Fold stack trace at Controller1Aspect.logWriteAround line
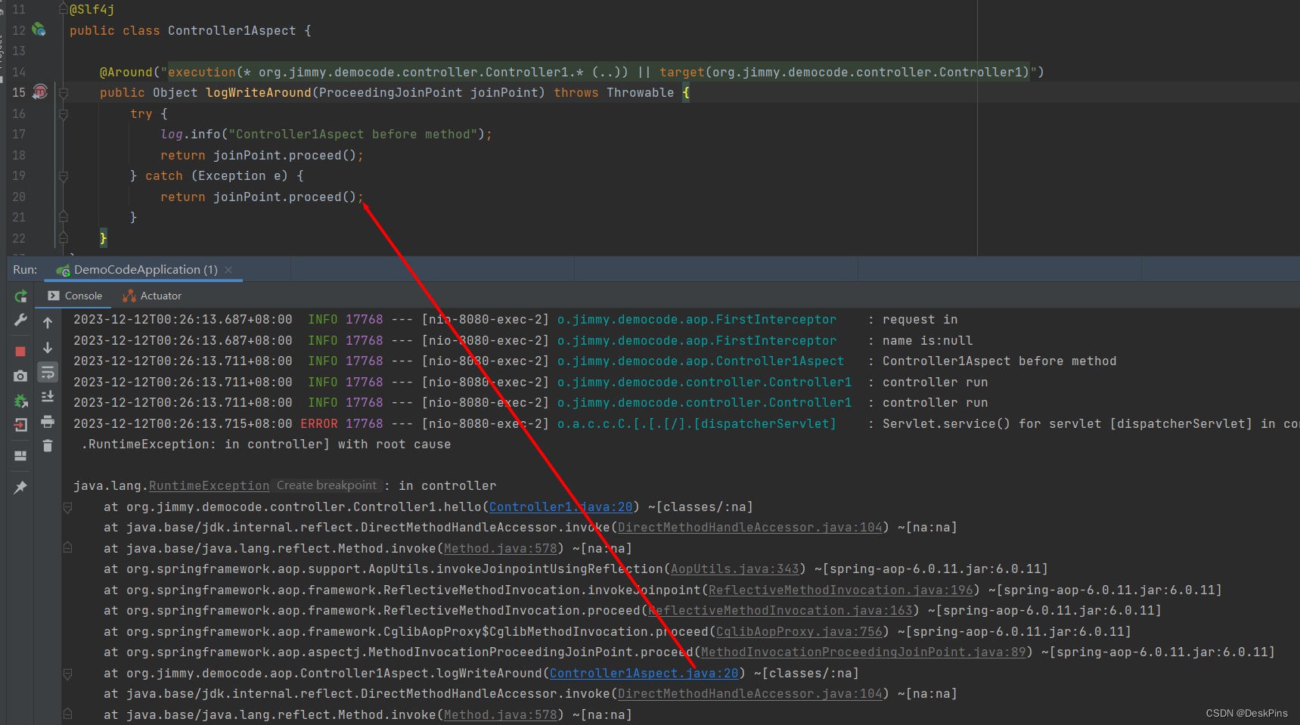The width and height of the screenshot is (1300, 725). click(67, 674)
